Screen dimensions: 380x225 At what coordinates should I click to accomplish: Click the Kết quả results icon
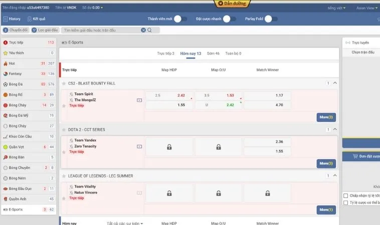29,19
